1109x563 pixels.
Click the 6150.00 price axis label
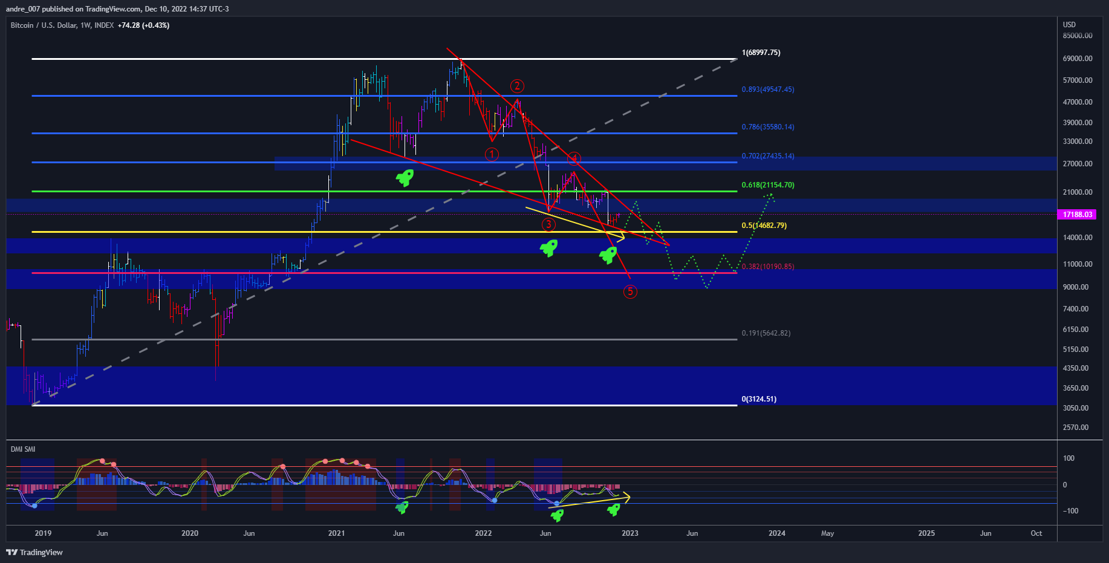(1076, 330)
